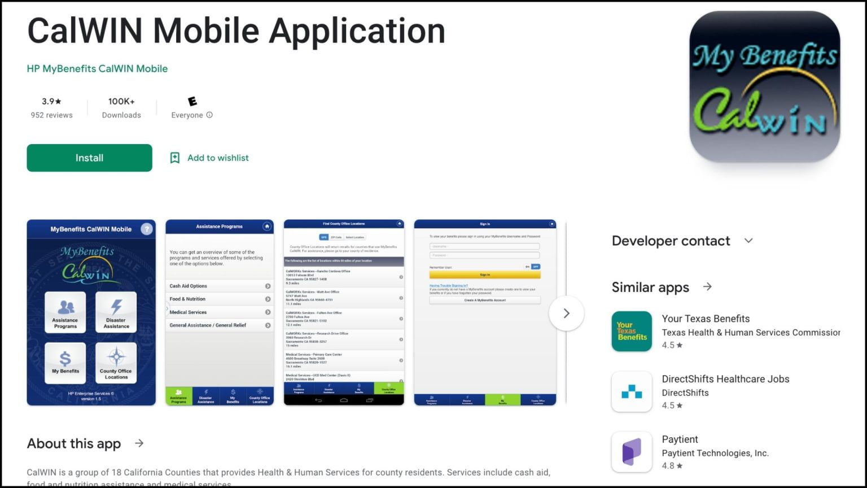Open the DirectShifts Healthcare Jobs app icon
The width and height of the screenshot is (867, 488).
pyautogui.click(x=632, y=391)
